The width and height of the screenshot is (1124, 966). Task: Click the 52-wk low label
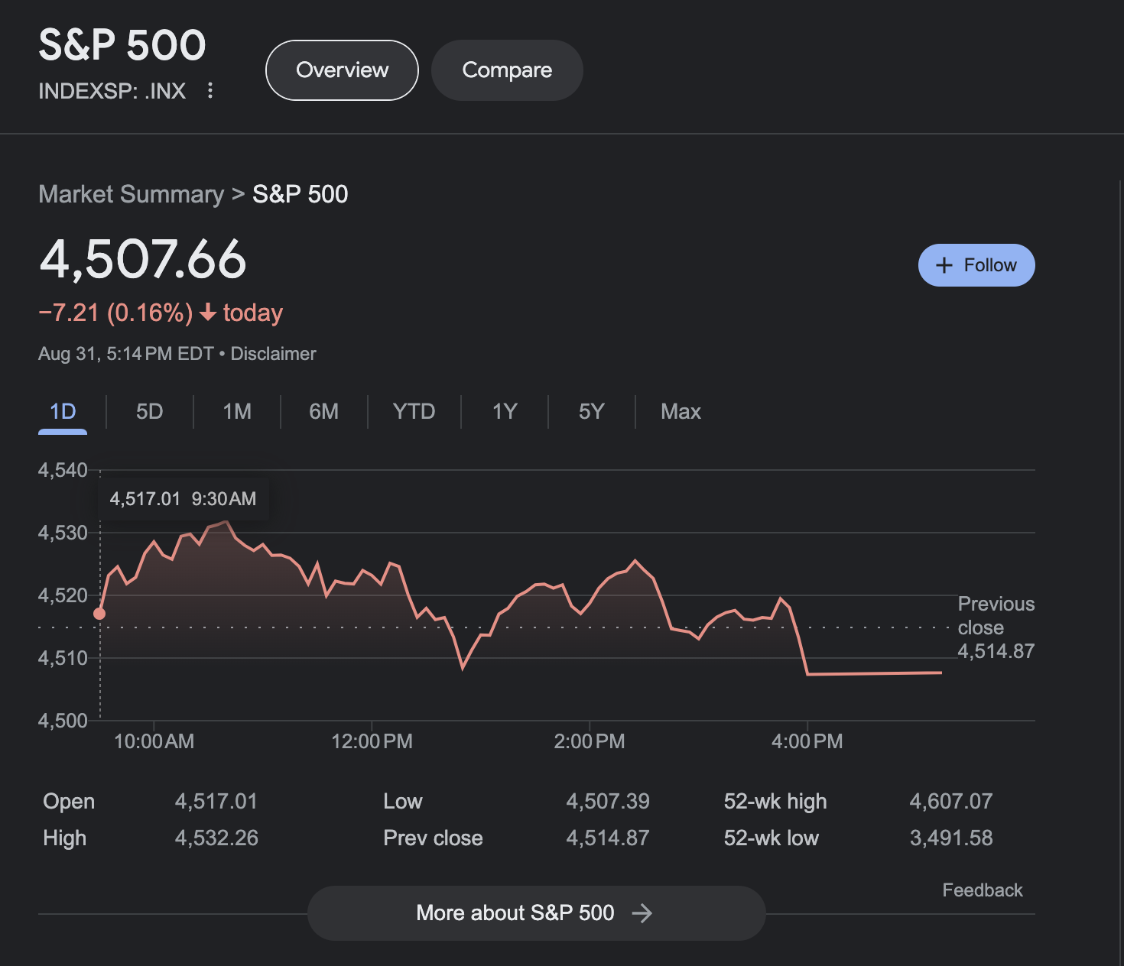772,838
